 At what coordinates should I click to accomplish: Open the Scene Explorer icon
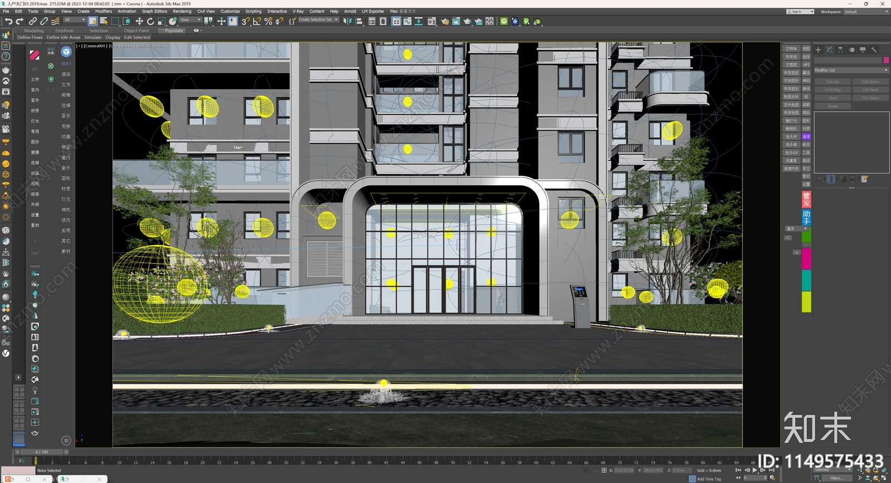pos(372,21)
